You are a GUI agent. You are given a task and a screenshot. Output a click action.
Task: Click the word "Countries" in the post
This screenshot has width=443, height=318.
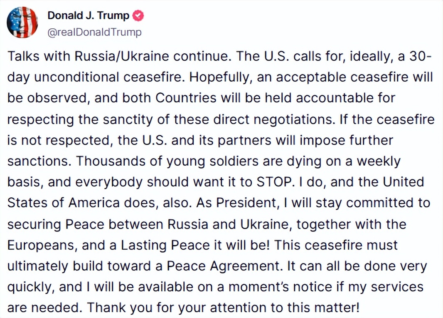coord(186,98)
